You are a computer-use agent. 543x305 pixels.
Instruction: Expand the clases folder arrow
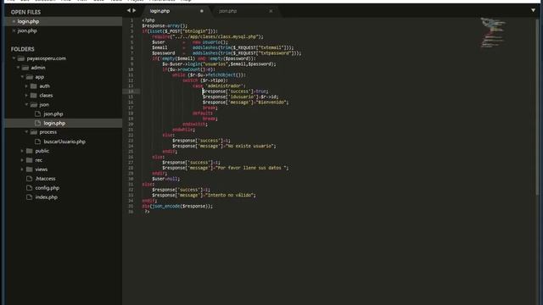click(26, 96)
